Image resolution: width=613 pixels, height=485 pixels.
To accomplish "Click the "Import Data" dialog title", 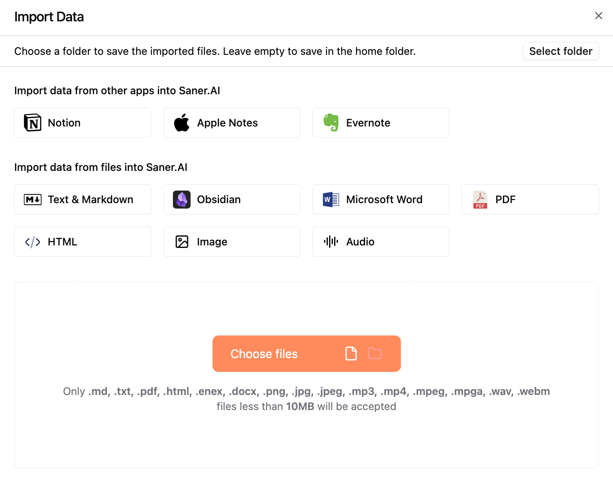I will [49, 17].
